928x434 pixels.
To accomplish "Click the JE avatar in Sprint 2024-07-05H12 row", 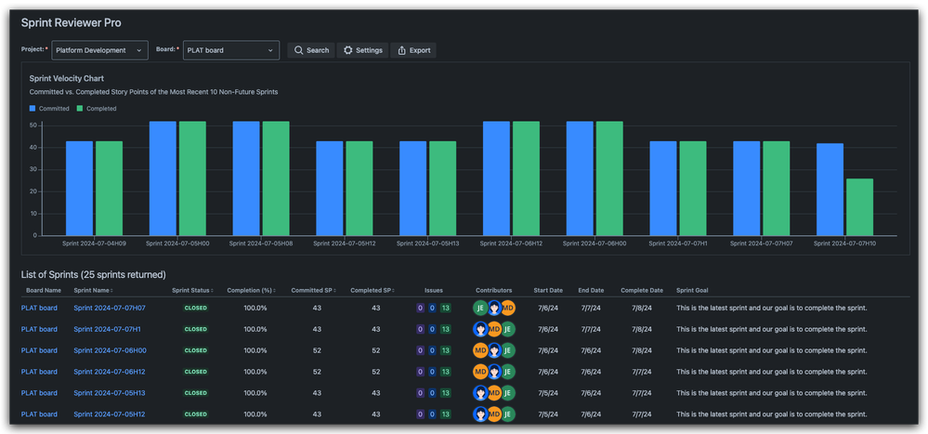I will [508, 414].
